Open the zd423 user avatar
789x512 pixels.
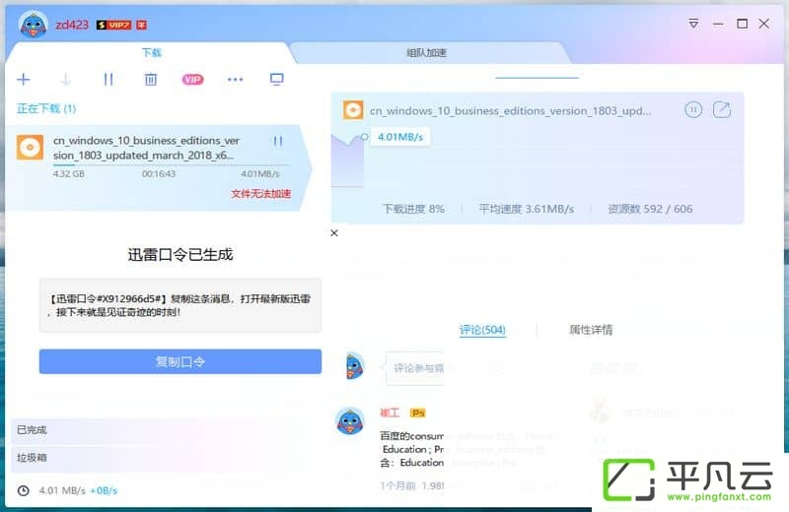34,25
